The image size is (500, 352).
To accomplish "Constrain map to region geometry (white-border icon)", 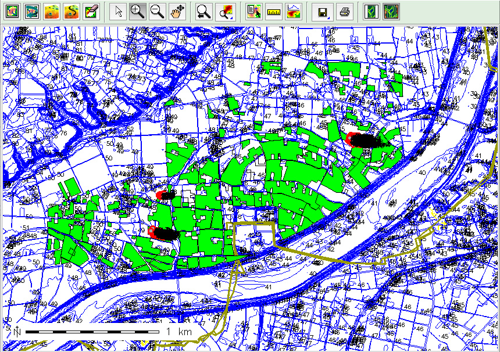I will (x=371, y=12).
